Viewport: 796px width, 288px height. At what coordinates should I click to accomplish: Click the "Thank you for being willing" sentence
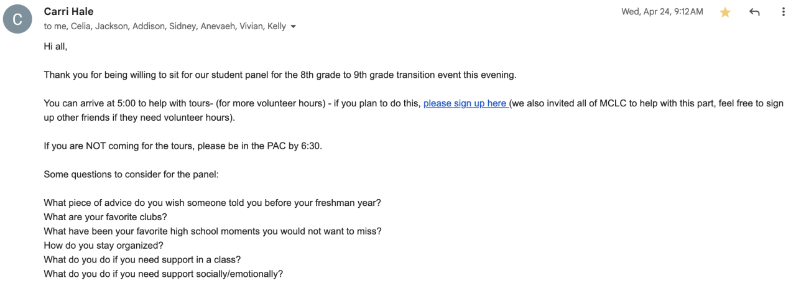(280, 75)
